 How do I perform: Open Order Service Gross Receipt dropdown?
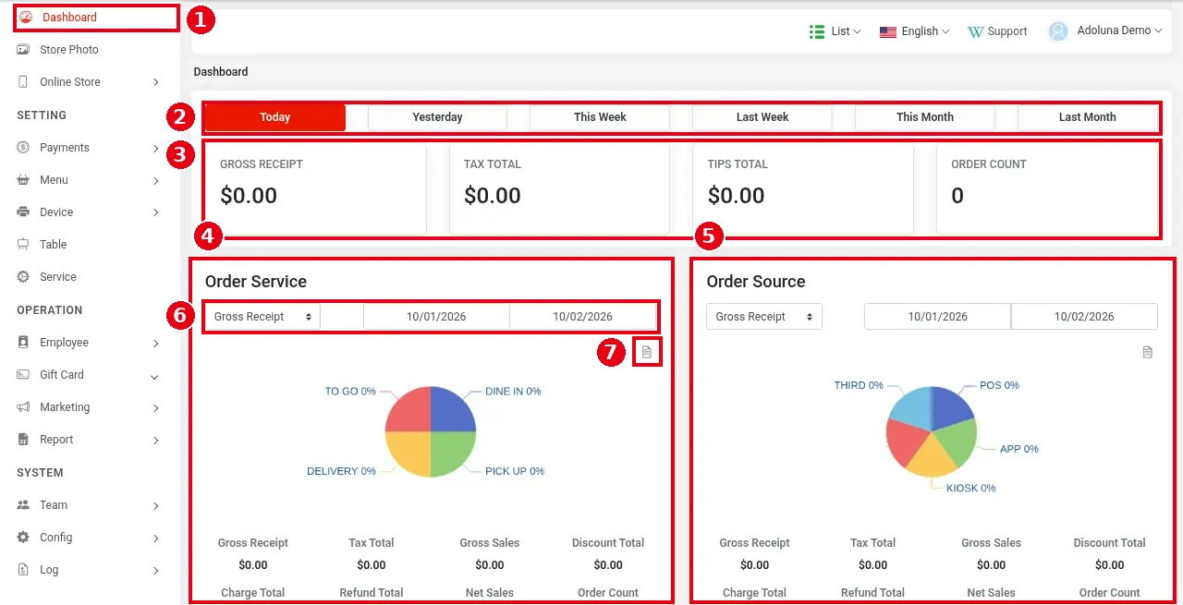pyautogui.click(x=262, y=317)
